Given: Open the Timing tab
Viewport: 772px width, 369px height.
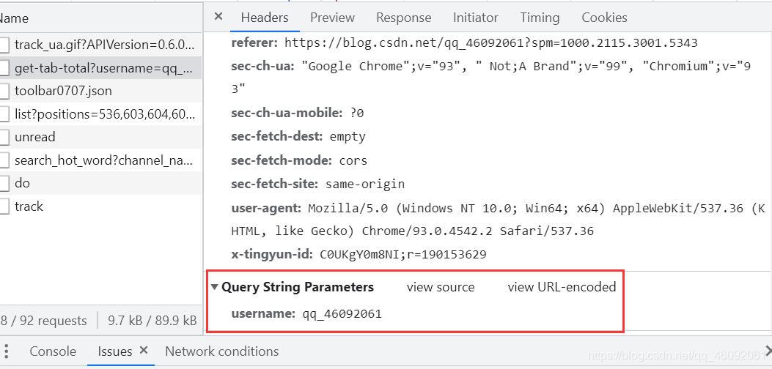Looking at the screenshot, I should click(x=540, y=18).
